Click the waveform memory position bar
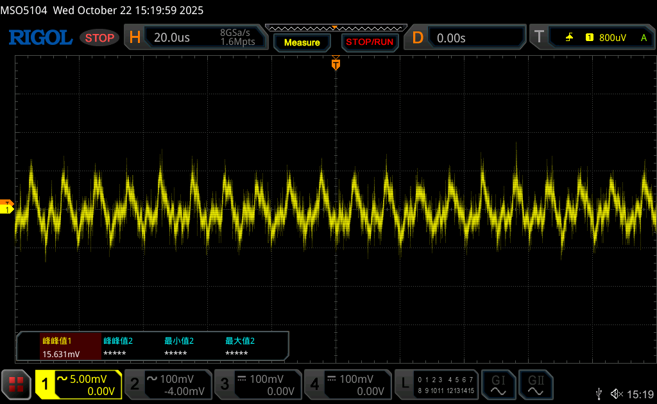Screen dimensions: 657x404 pos(336,28)
